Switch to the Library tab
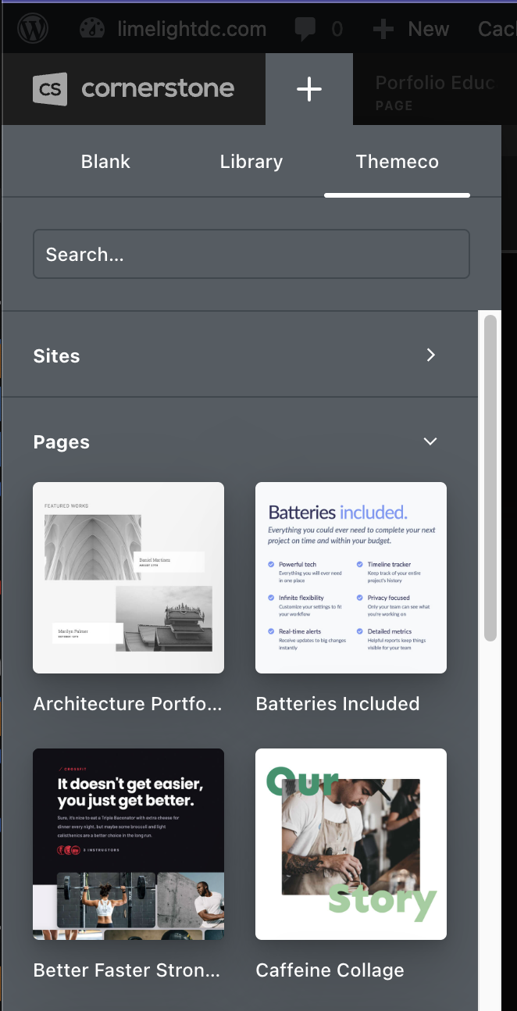The width and height of the screenshot is (517, 1011). pos(251,162)
